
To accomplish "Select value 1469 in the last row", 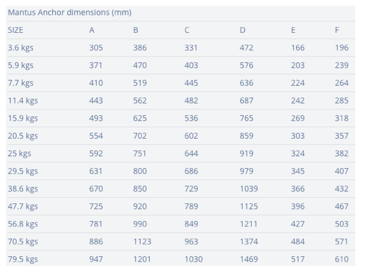I will 249,259.
